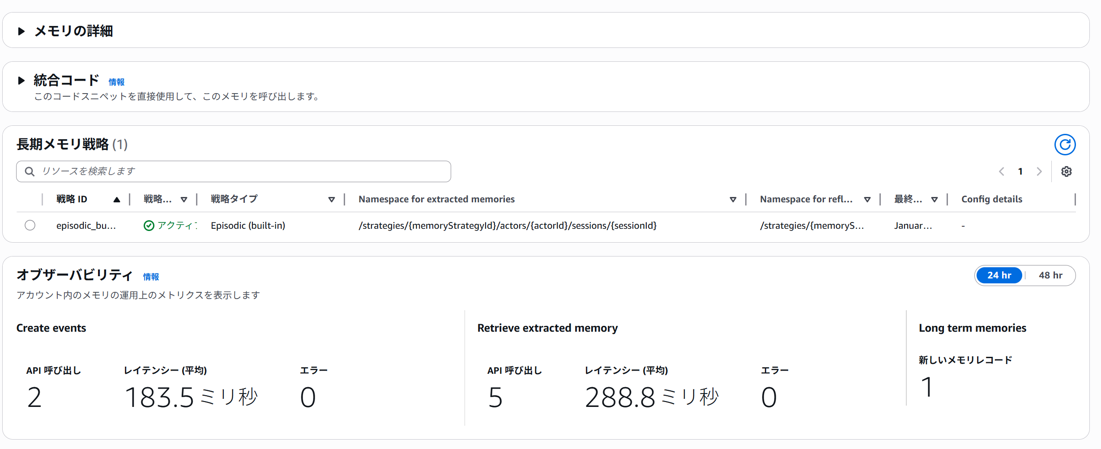Click the search magnifier icon
This screenshot has width=1101, height=449.
[x=30, y=171]
